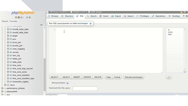The width and height of the screenshot is (188, 106).
Task: Click the << insert column button
Action: [x=169, y=77]
